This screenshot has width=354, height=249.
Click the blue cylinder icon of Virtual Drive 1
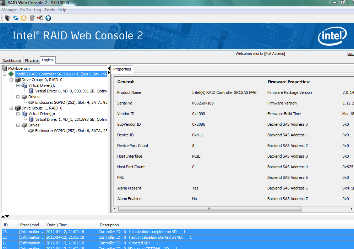pyautogui.click(x=31, y=119)
